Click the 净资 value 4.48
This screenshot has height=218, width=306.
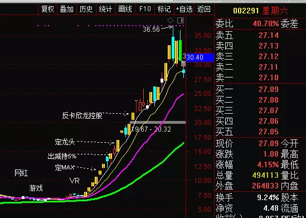(271, 208)
